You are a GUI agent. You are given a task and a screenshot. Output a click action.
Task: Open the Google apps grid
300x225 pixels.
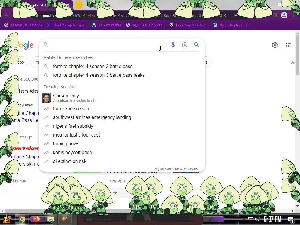288,45
